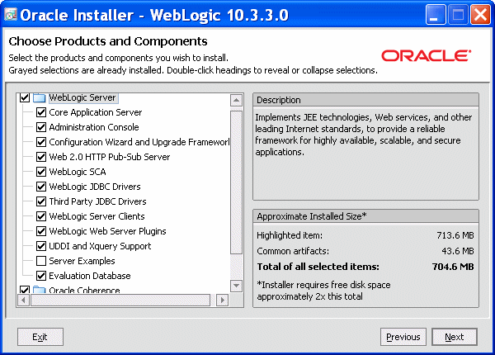
Task: Uncheck WebLogic JDBC Drivers checkbox
Action: tap(41, 187)
